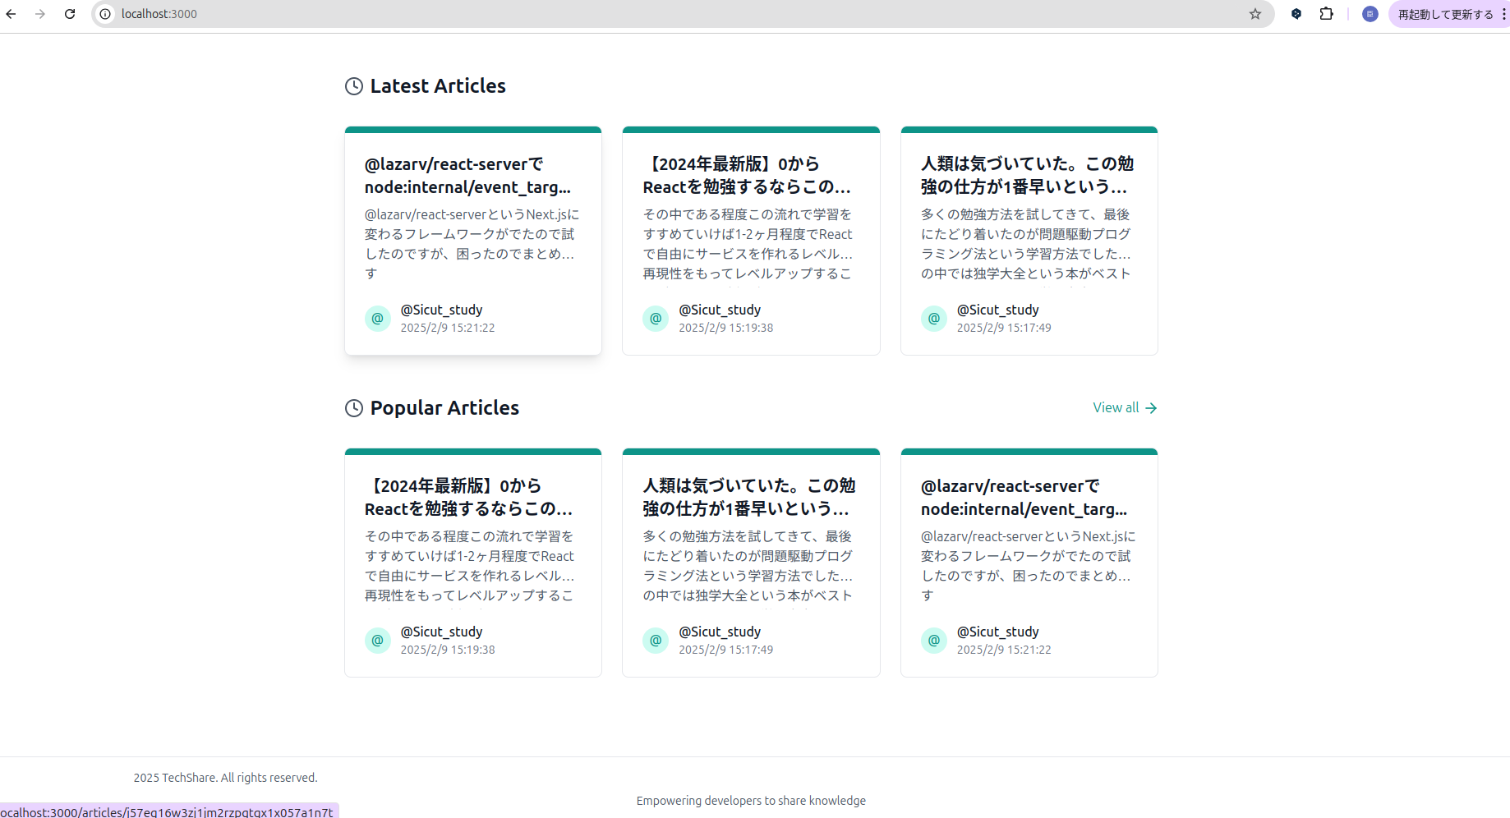Click @Sicut_study on Popular @lazarv/react-server card
The width and height of the screenshot is (1510, 818).
[x=998, y=632]
